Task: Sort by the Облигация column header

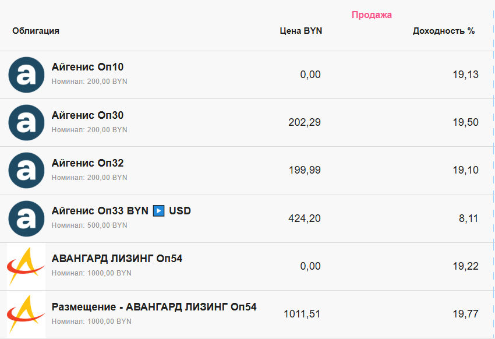Action: pos(36,31)
